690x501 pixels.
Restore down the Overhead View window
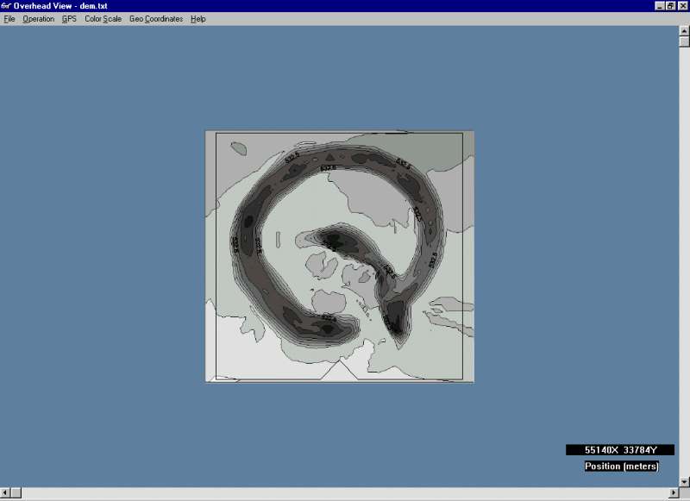[670, 6]
